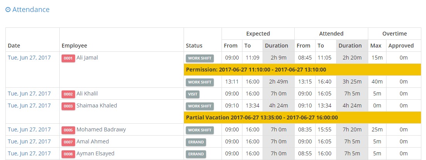Click the clock icon beside Attendance heading
The image size is (426, 160).
8,10
